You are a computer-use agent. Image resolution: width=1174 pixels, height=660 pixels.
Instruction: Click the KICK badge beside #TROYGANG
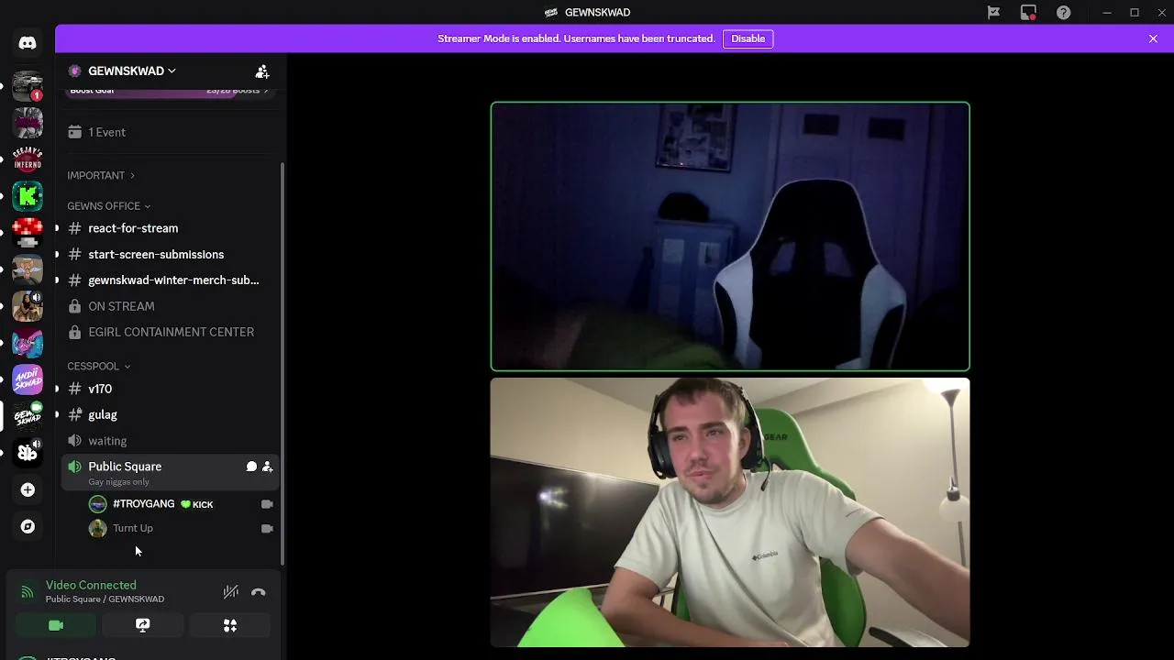pos(197,504)
